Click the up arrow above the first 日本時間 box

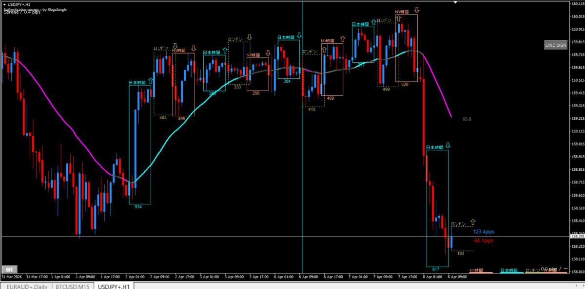click(150, 81)
